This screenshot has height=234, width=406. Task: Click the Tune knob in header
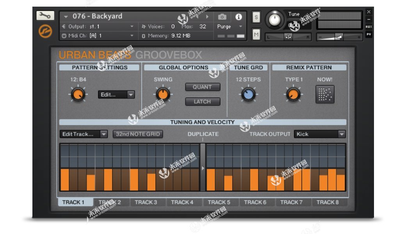[x=275, y=19]
